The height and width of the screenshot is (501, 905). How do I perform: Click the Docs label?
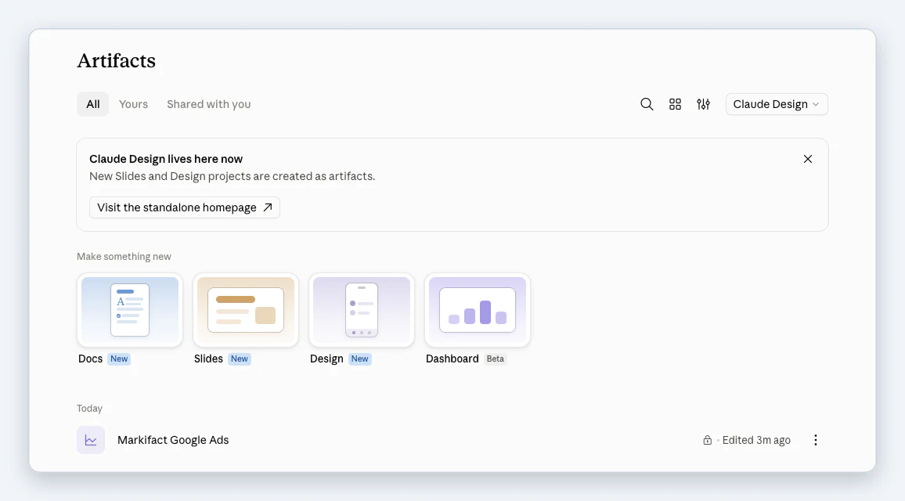click(91, 359)
